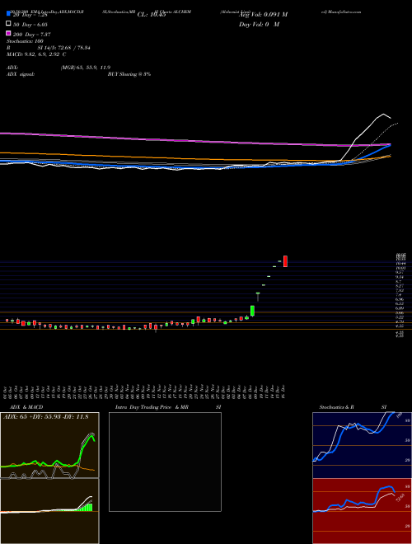The width and height of the screenshot is (412, 544).
Task: Click the '72.68' label on the RSI line
Action: (x=400, y=498)
